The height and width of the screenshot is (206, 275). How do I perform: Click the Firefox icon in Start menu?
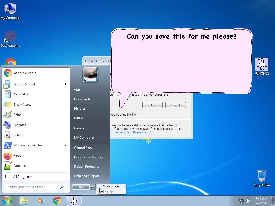8,156
